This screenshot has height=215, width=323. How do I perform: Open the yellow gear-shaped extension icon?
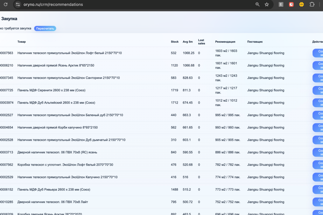301,4
